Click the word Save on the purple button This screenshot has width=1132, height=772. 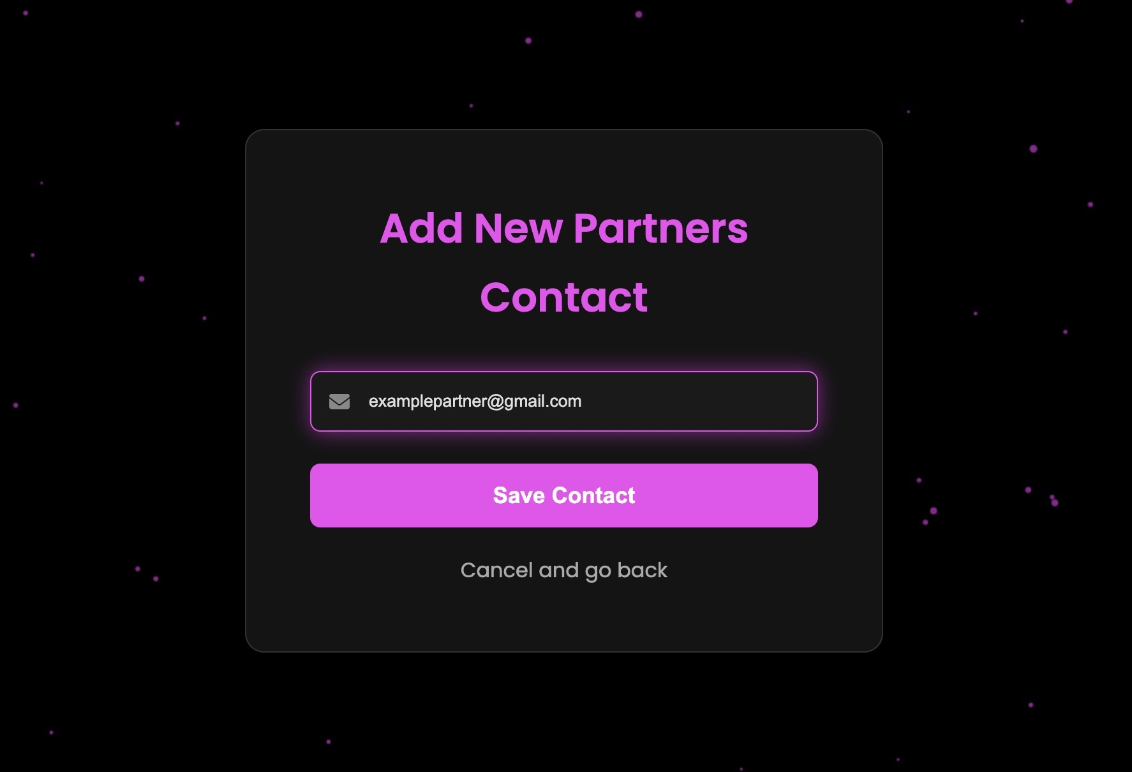coord(519,496)
